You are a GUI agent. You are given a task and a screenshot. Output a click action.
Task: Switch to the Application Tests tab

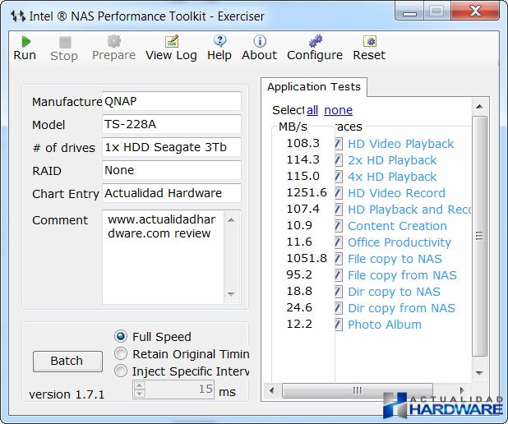coord(315,87)
